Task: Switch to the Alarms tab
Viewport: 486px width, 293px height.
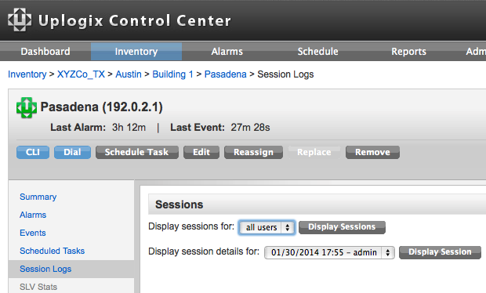Action: (x=227, y=52)
